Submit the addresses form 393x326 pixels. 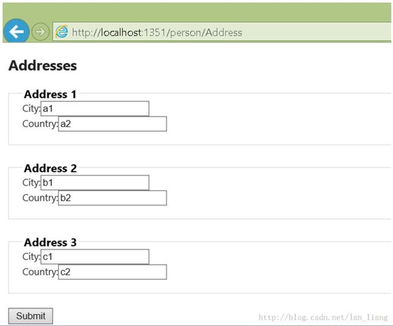[31, 316]
